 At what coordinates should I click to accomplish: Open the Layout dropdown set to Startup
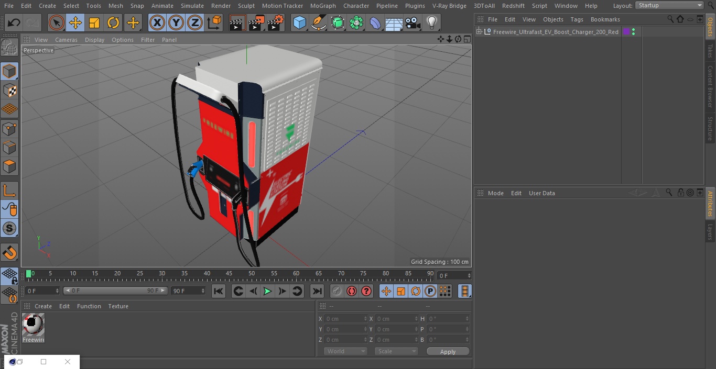[x=669, y=5]
